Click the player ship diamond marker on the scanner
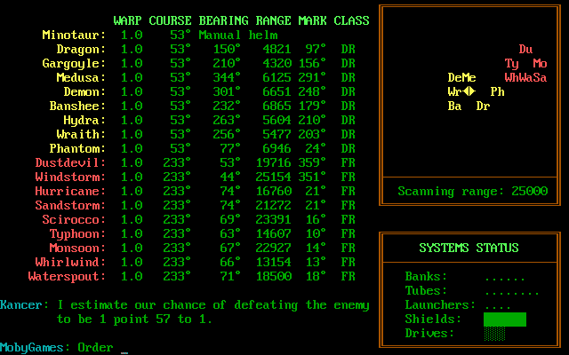 tap(469, 91)
